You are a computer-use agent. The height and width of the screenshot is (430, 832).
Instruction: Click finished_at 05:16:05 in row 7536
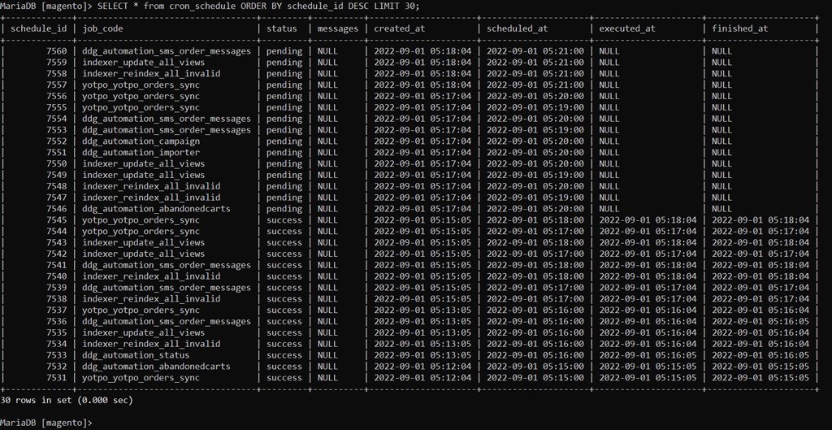coord(760,321)
